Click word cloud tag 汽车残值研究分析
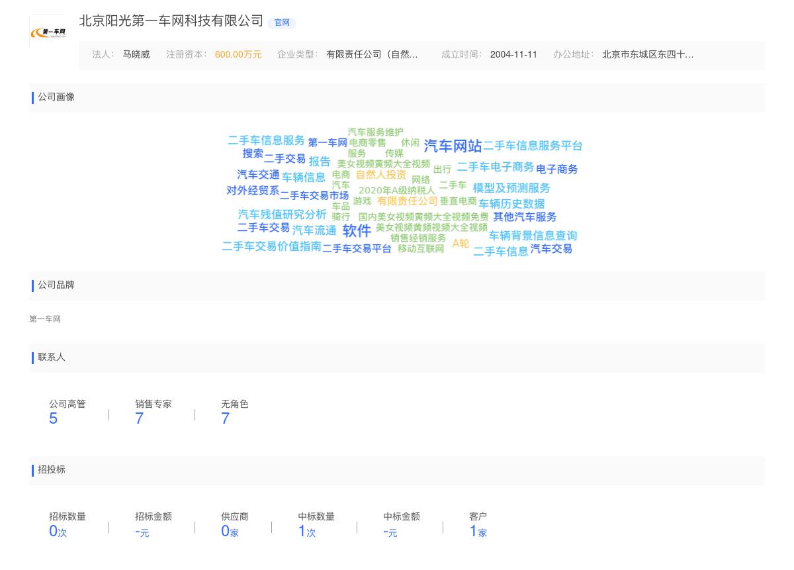This screenshot has width=794, height=570. pyautogui.click(x=283, y=214)
